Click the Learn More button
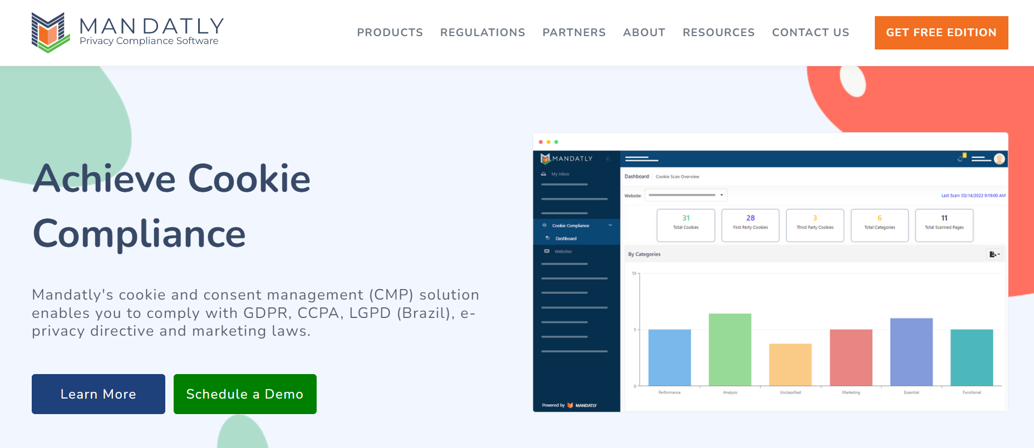This screenshot has width=1034, height=448. (x=99, y=394)
